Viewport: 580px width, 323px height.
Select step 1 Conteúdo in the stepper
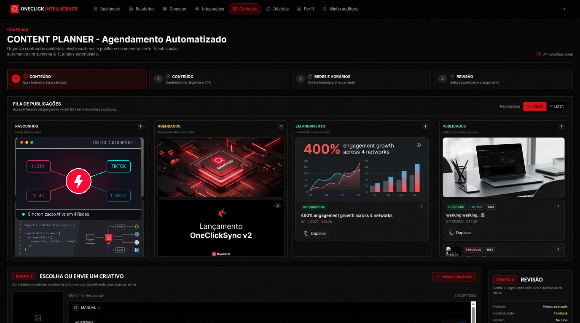tap(77, 79)
